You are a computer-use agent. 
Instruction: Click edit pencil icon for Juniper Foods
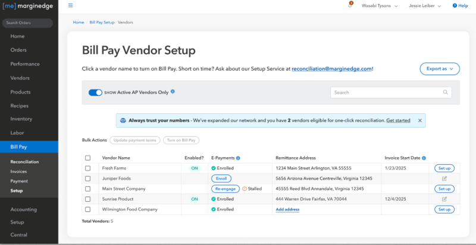click(x=444, y=179)
